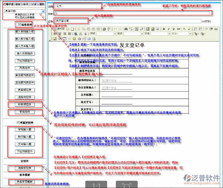Image resolution: width=223 pixels, height=188 pixels.
Task: Toggle Italic formatting
Action: click(x=169, y=29)
